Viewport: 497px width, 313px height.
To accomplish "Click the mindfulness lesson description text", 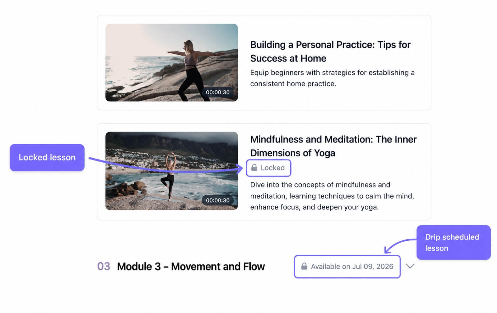I will tap(332, 196).
